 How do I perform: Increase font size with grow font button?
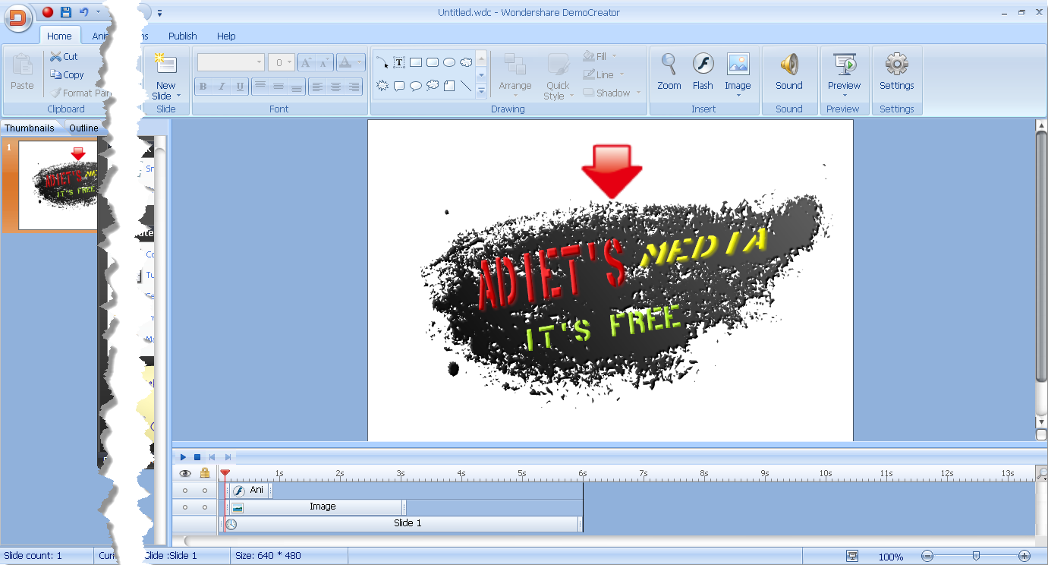tap(306, 63)
